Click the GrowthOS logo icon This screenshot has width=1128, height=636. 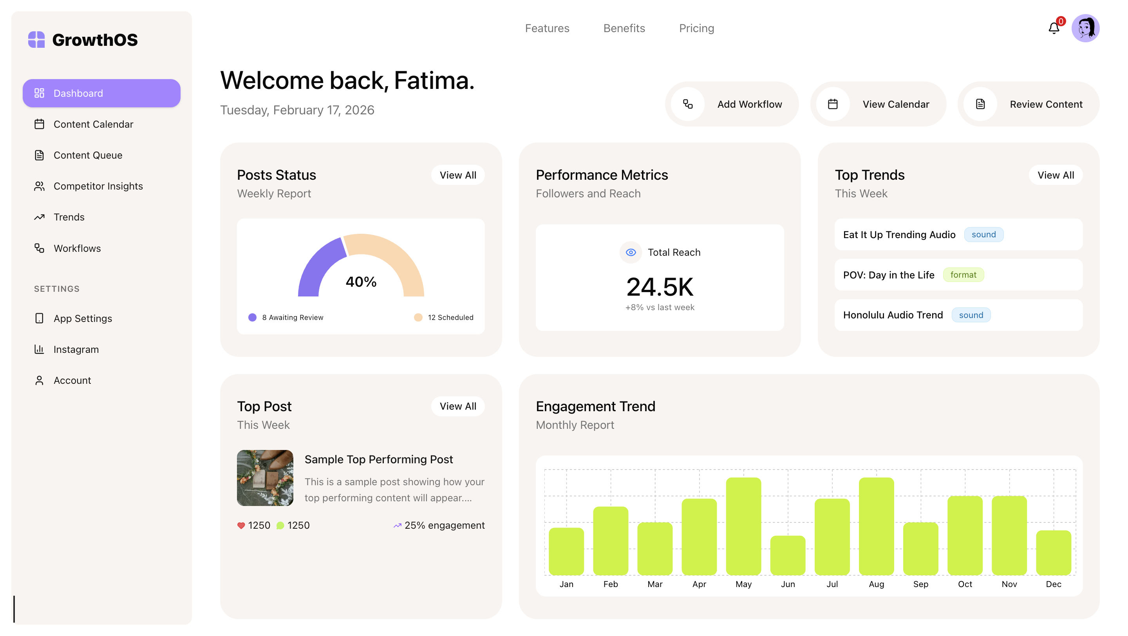click(37, 40)
